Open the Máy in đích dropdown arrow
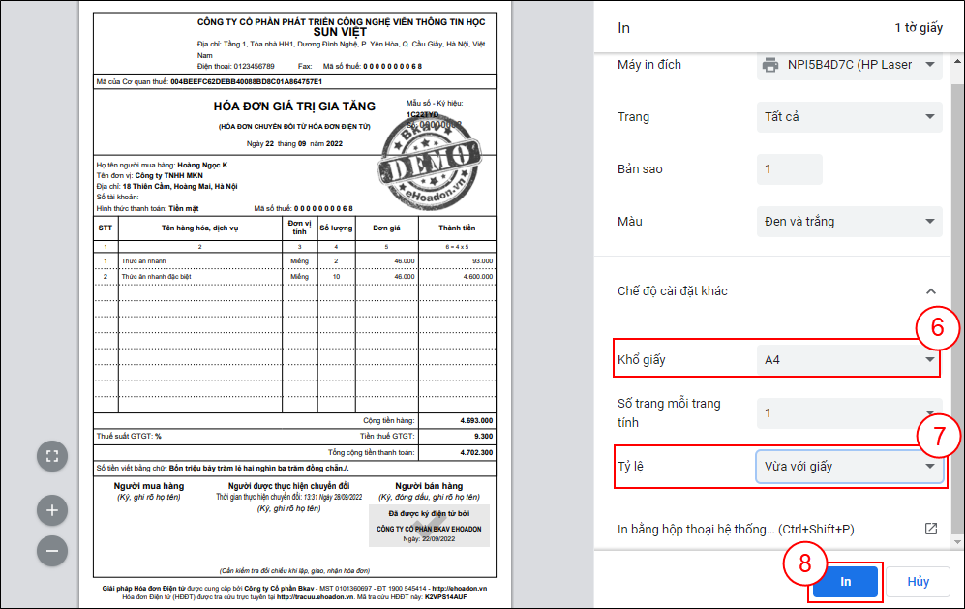Viewport: 965px width, 609px height. (x=930, y=65)
